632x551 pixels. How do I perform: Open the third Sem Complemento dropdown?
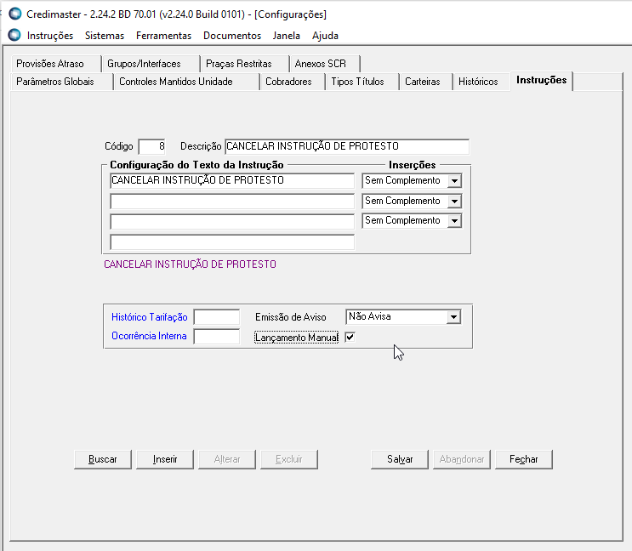[454, 221]
